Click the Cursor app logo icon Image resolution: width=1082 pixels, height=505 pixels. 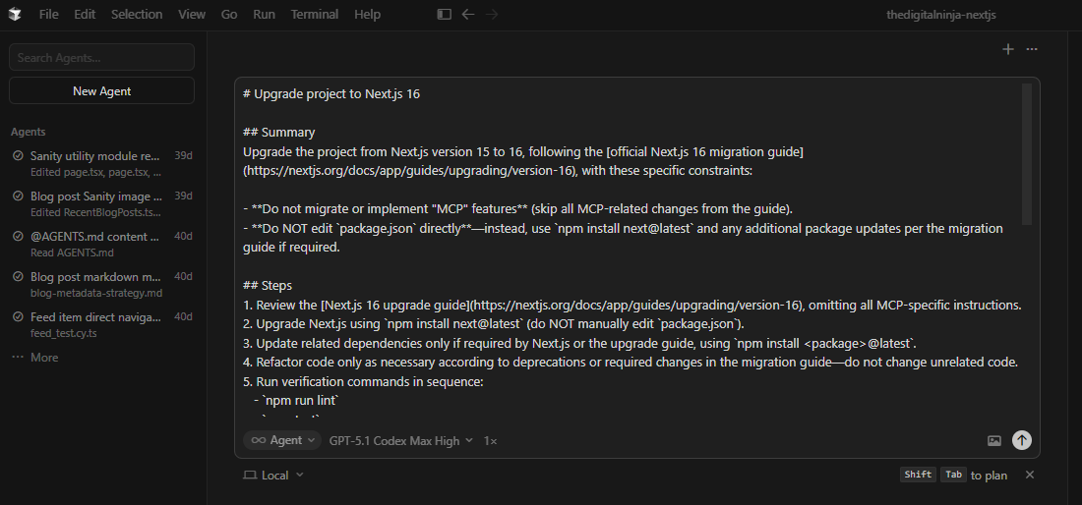[15, 14]
